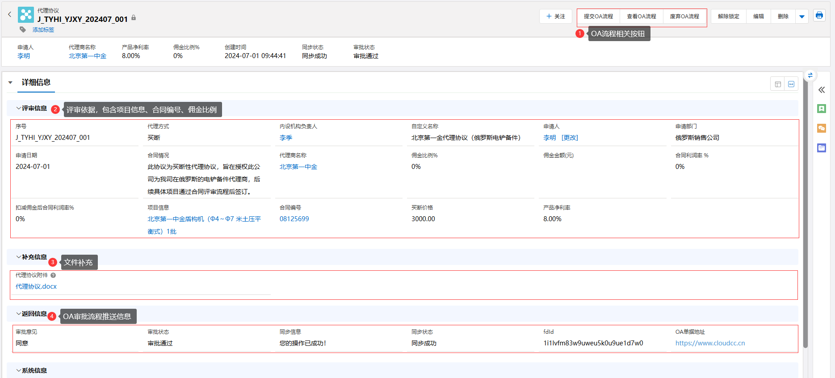Click the 提交OA流程 button
Viewport: 835px width, 378px height.
pyautogui.click(x=598, y=17)
